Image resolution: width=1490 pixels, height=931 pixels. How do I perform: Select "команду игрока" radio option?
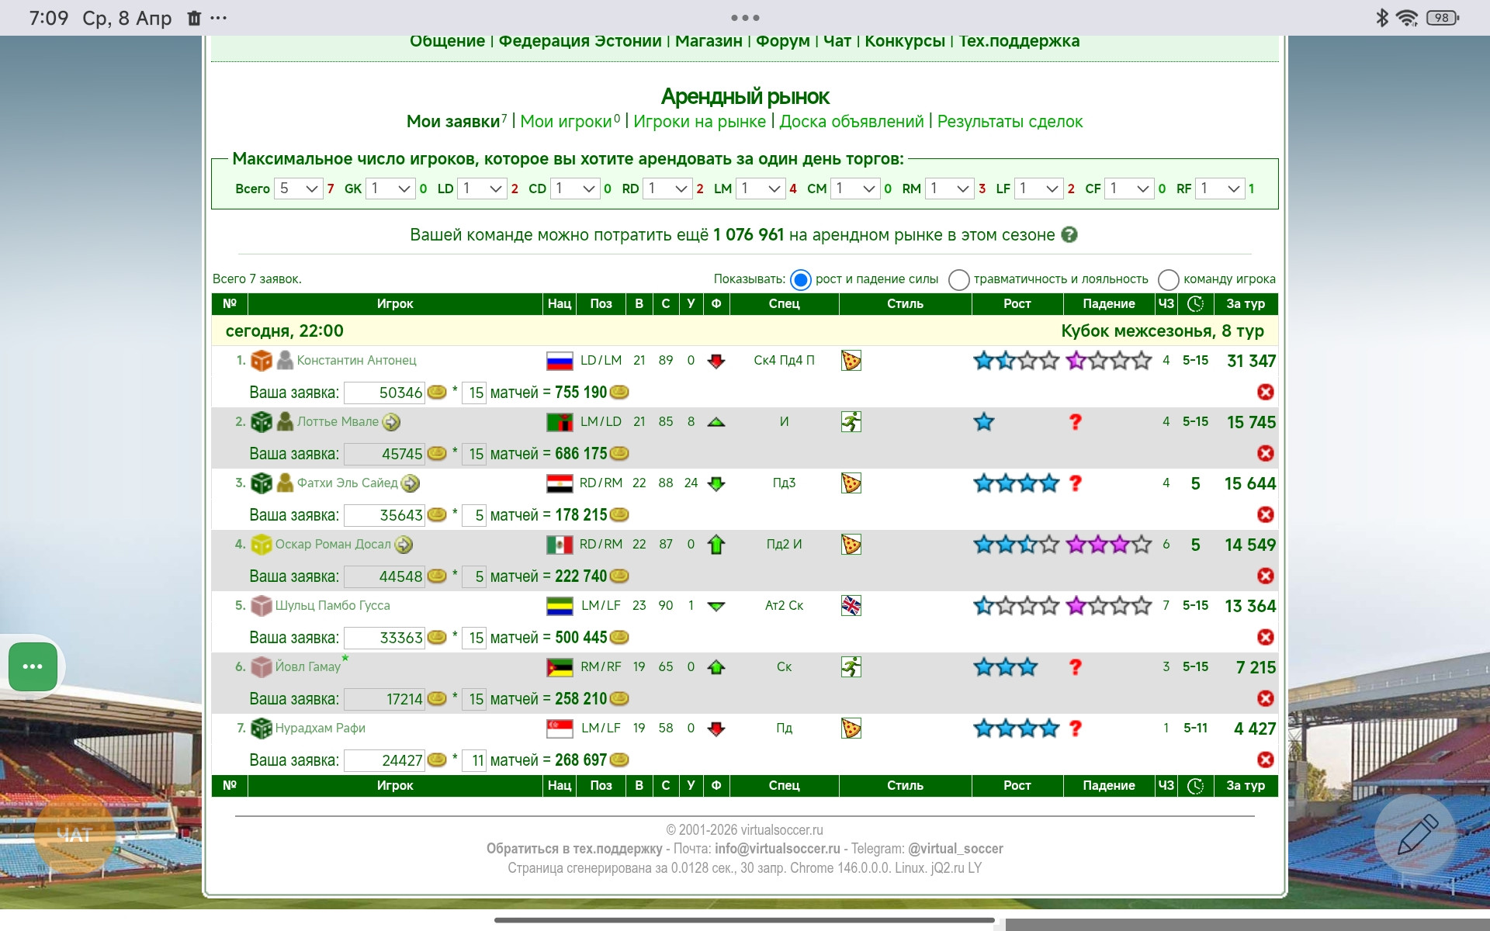[x=1168, y=279]
